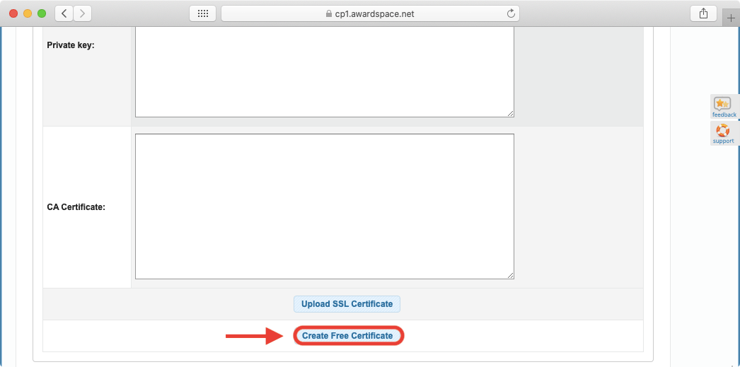The width and height of the screenshot is (740, 367).
Task: Focus the CA Certificate text area
Action: click(324, 206)
